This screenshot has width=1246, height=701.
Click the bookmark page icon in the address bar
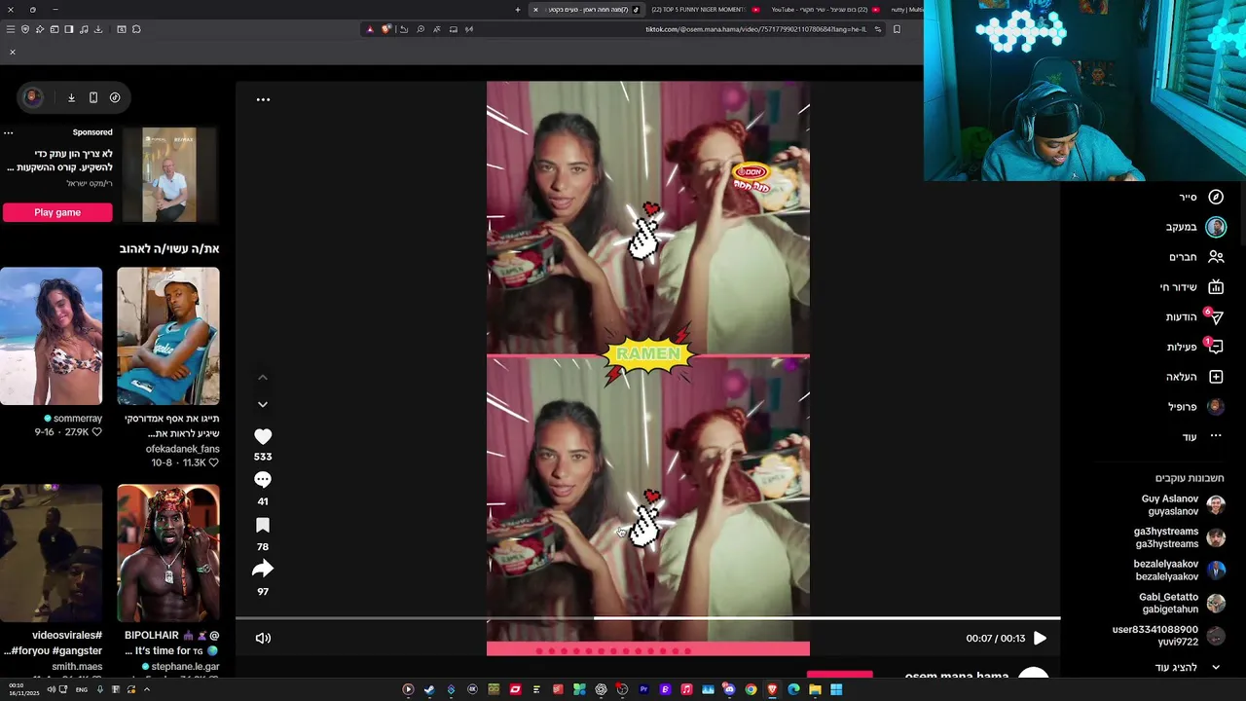pos(897,29)
